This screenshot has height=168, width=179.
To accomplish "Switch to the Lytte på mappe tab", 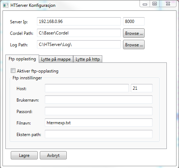I will point(56,59).
